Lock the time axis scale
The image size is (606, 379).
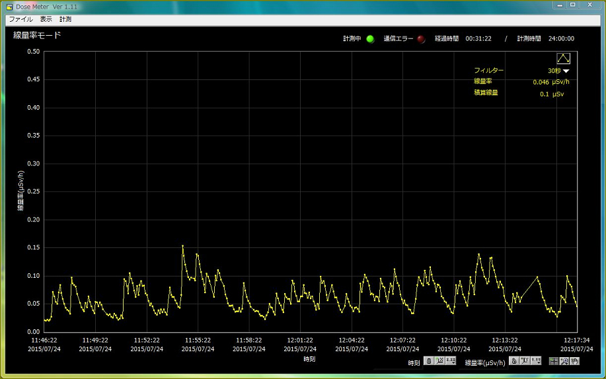click(x=429, y=360)
